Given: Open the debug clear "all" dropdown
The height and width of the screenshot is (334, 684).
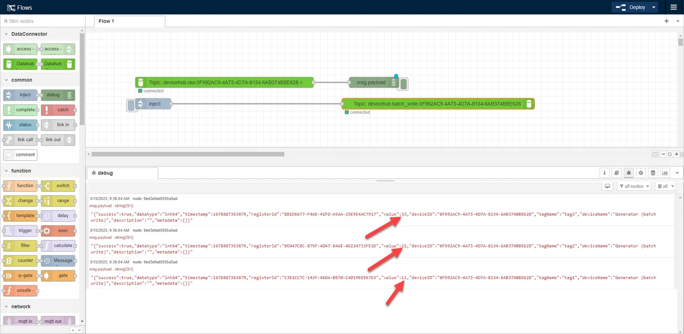Looking at the screenshot, I should 665,186.
